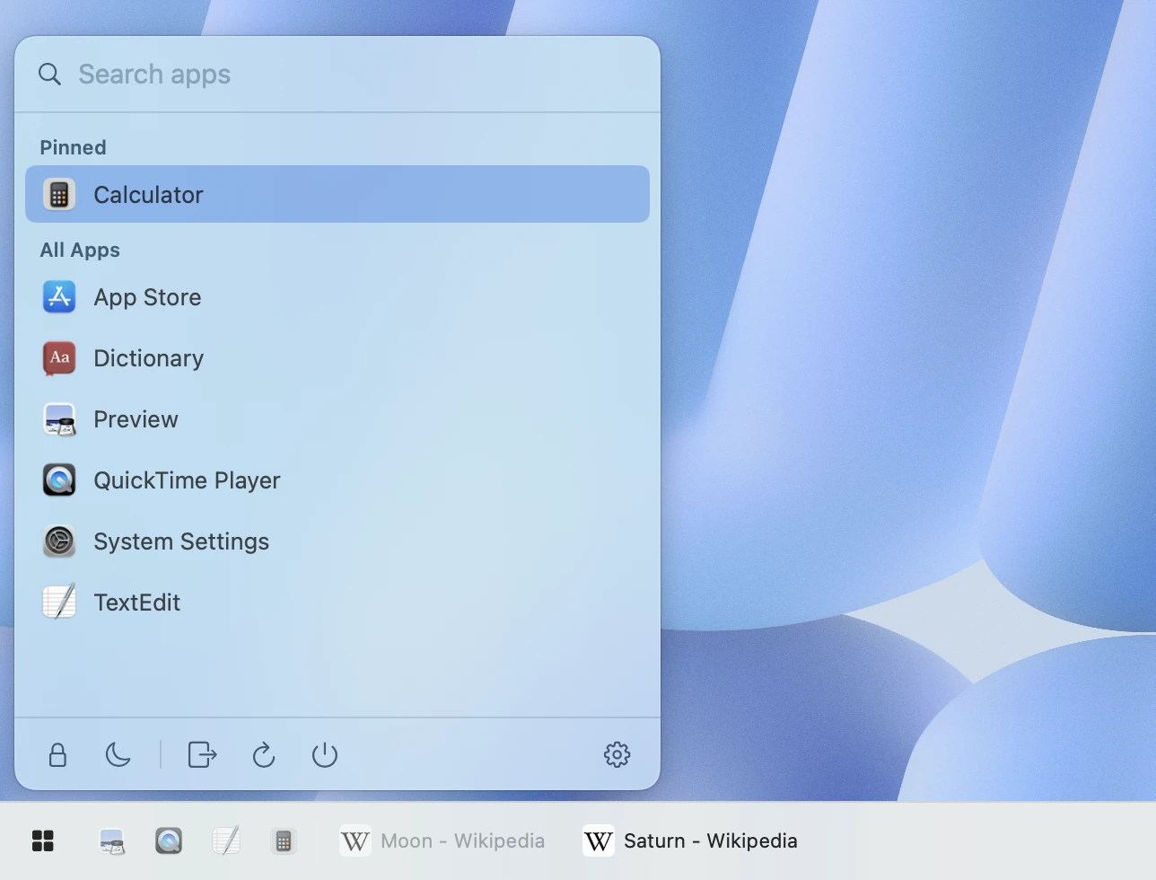1156x880 pixels.
Task: Click the lock screen padlock icon
Action: [x=57, y=755]
